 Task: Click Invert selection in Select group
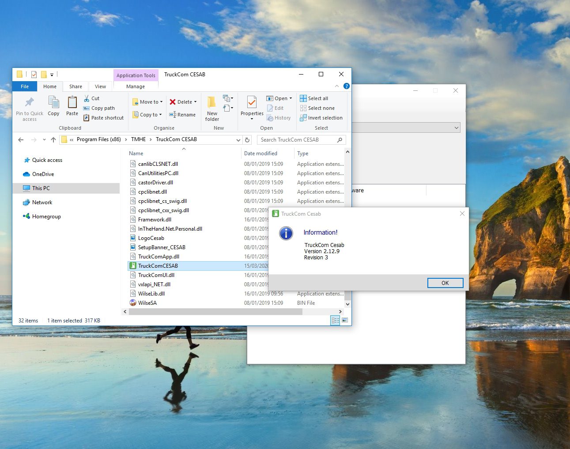click(321, 118)
